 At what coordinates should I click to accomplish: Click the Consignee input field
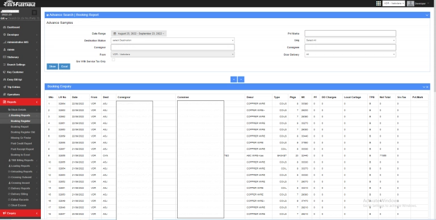350,48
